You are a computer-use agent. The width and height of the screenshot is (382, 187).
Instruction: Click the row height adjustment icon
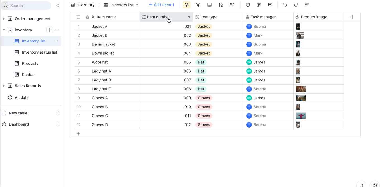click(x=232, y=5)
